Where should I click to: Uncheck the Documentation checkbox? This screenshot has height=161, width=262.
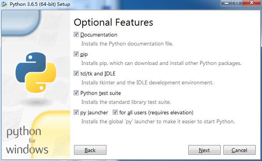(76, 35)
